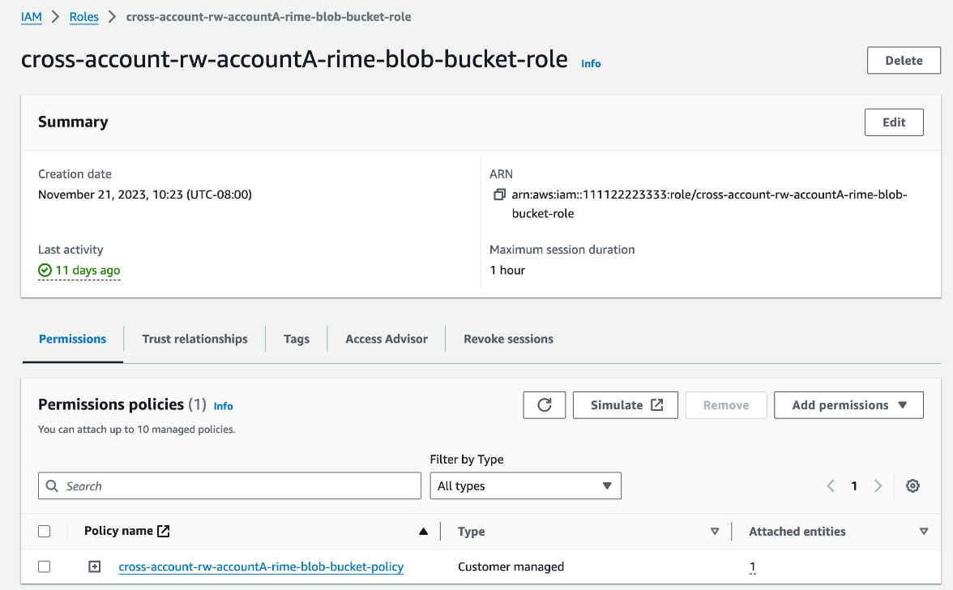Select all policies with header checkbox

[x=45, y=531]
